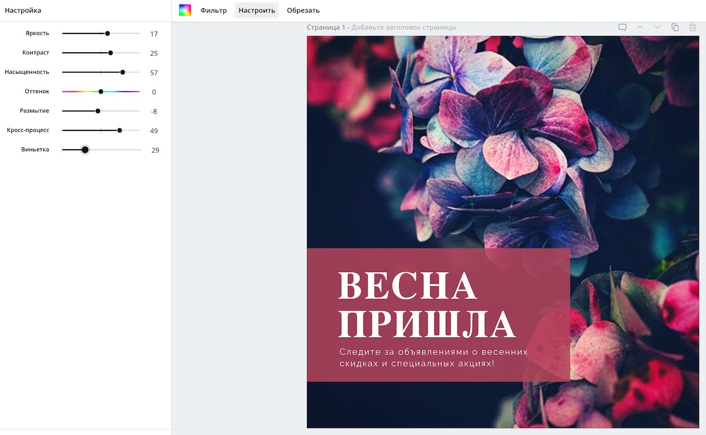This screenshot has height=435, width=706.
Task: Open the rainbow color picker swatch
Action: click(x=185, y=10)
